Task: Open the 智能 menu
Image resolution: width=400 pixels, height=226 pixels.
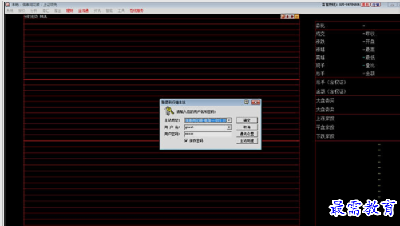Action: pyautogui.click(x=109, y=10)
